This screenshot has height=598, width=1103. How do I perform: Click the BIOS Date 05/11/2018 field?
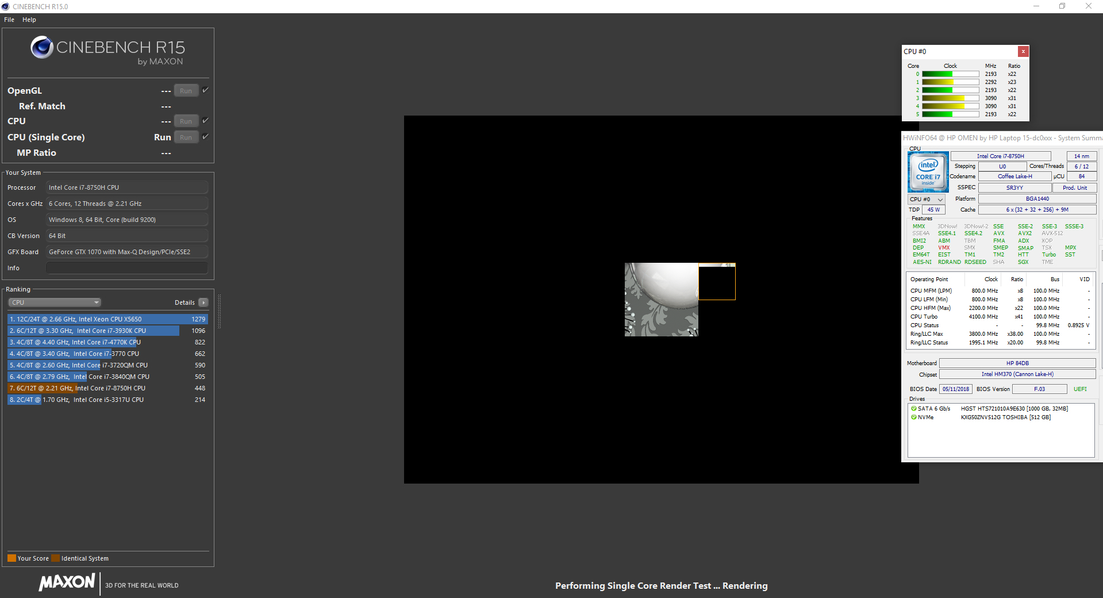coord(955,389)
